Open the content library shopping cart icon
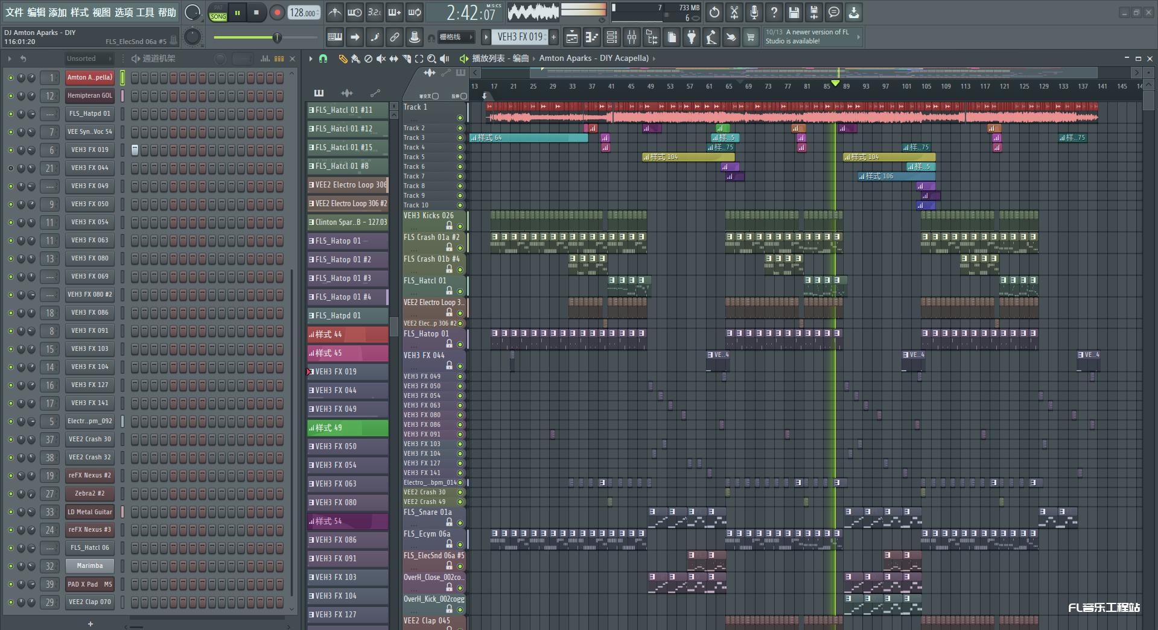Viewport: 1158px width, 630px height. pos(751,37)
